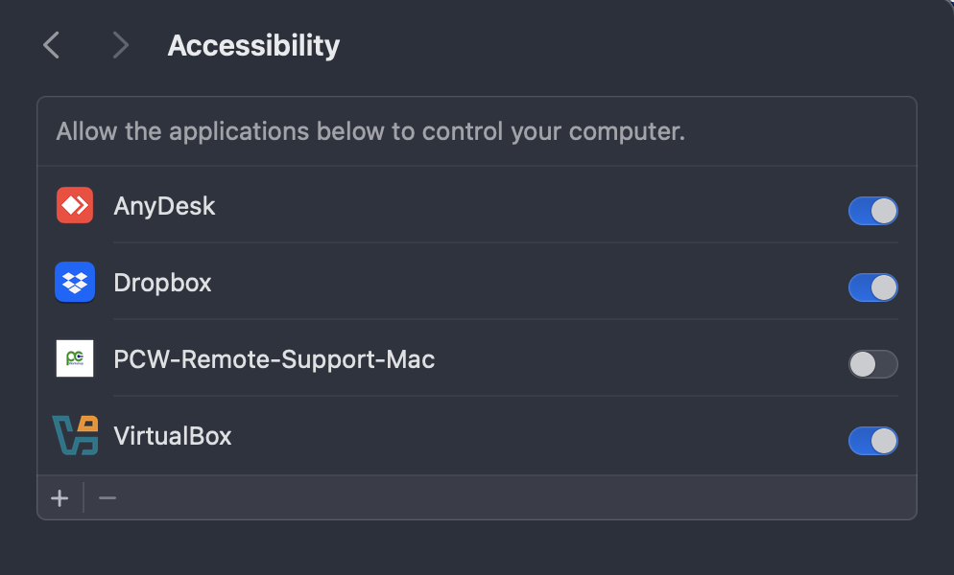Enable PCW-Remote-Support-Mac accessibility access
This screenshot has height=575, width=954.
872,364
